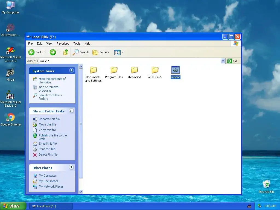
Task: Click Copy this file
Action: click(47, 130)
